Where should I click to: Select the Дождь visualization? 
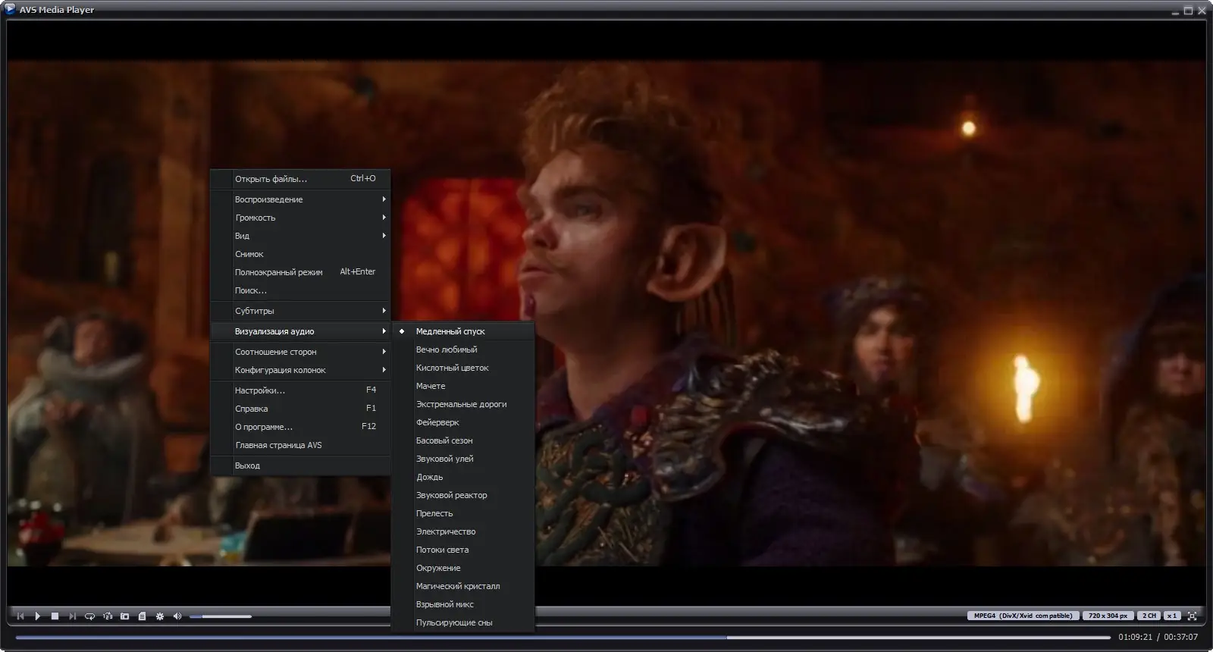(463, 477)
